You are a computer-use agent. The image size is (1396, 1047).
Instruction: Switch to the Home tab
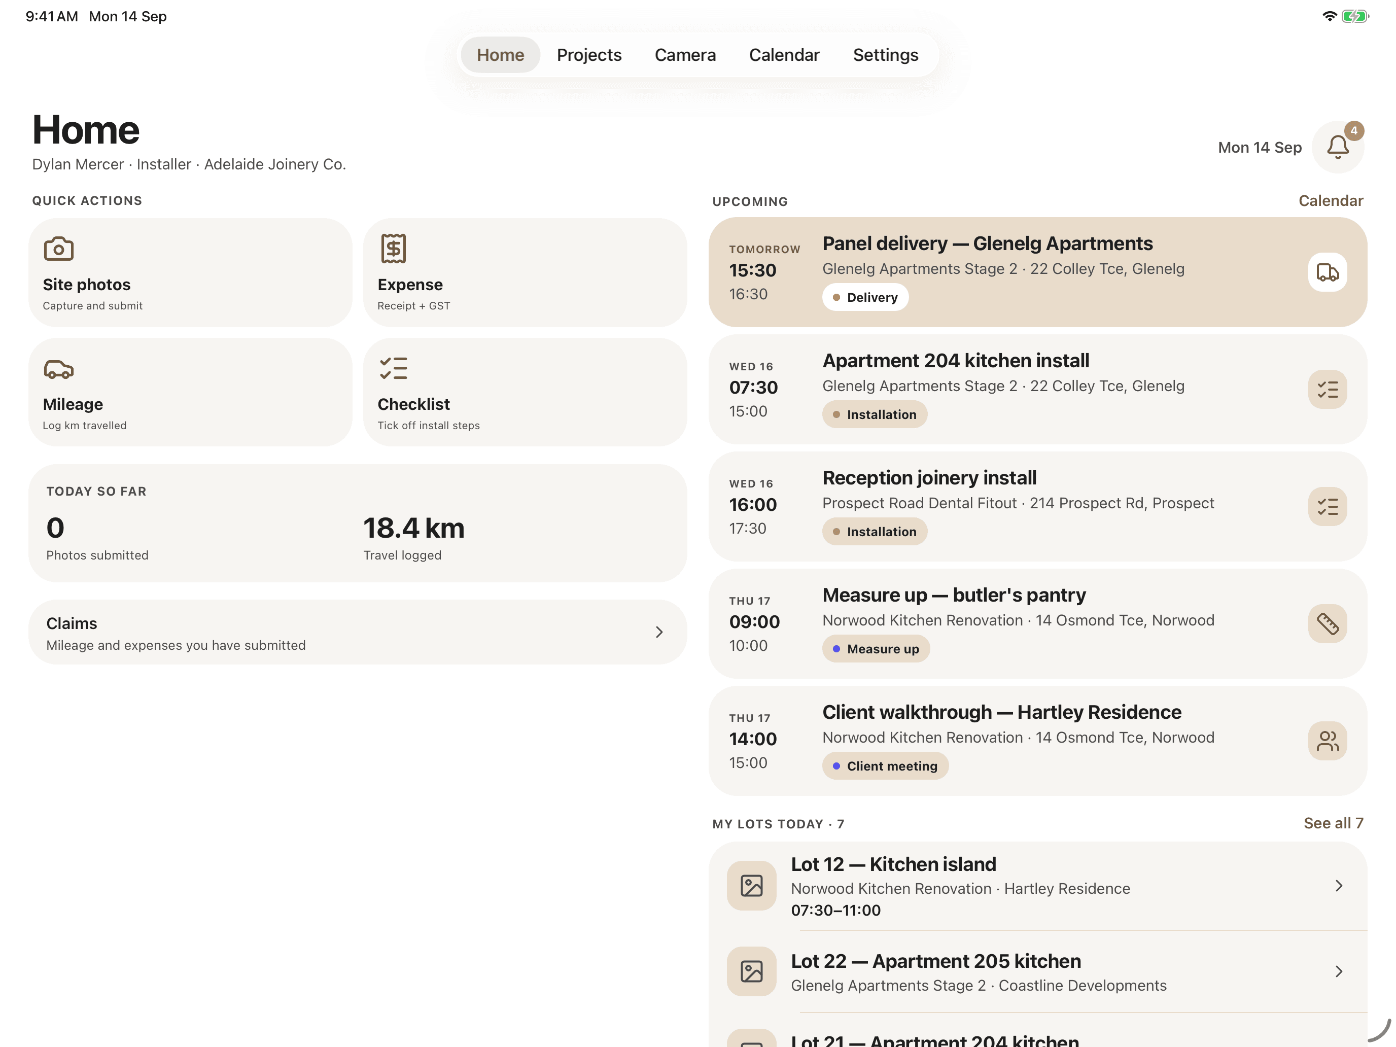pyautogui.click(x=500, y=55)
